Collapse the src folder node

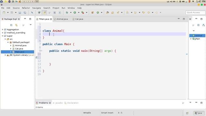5,39
